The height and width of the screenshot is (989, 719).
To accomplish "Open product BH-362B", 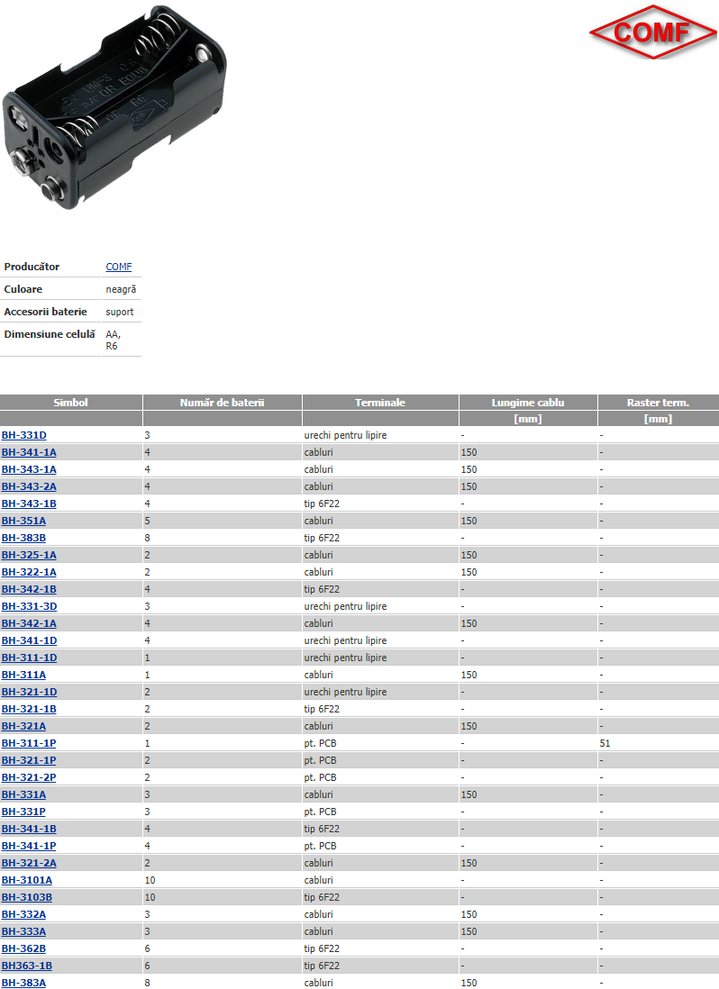I will (24, 948).
